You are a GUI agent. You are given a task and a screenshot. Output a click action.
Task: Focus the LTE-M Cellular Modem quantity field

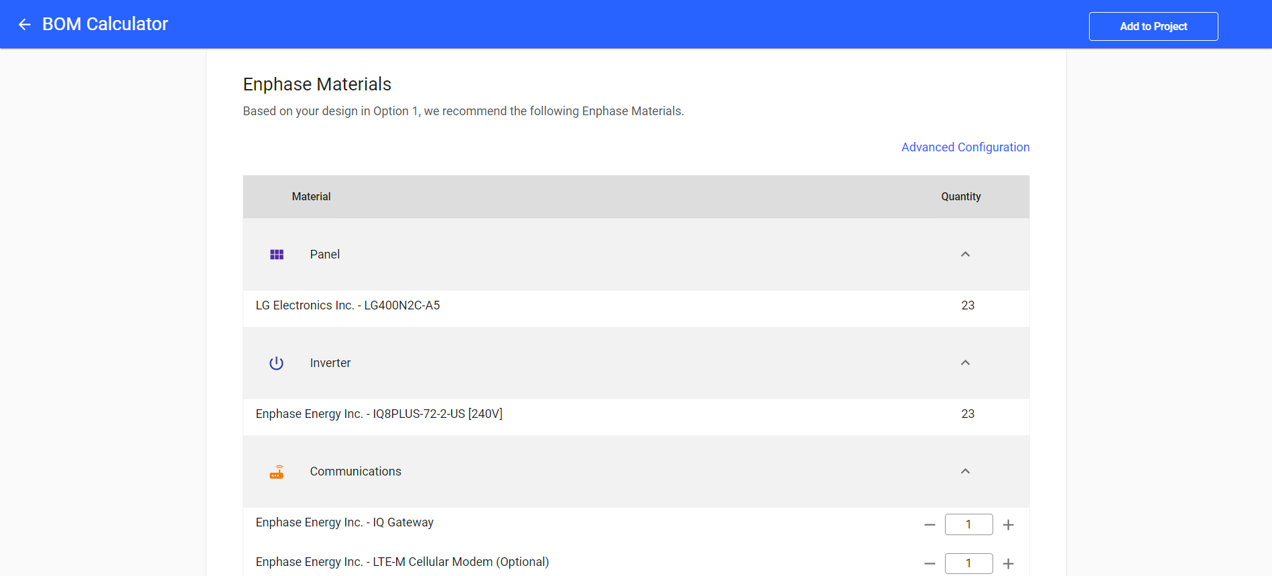coord(968,563)
